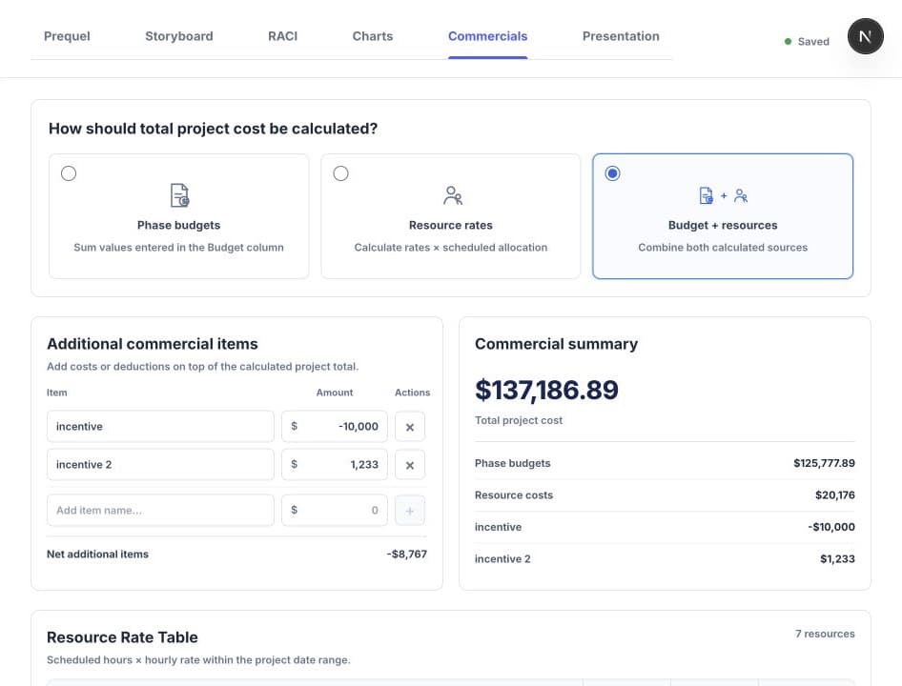
Task: Click the 'incentive' label in Commercial summary
Action: tap(498, 527)
